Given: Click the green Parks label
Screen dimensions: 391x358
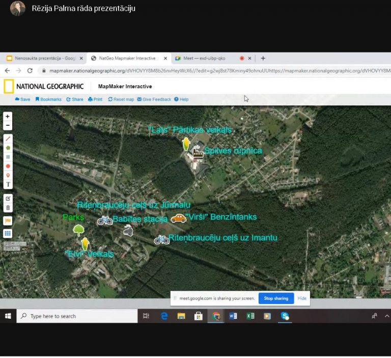Looking at the screenshot, I should [x=73, y=217].
